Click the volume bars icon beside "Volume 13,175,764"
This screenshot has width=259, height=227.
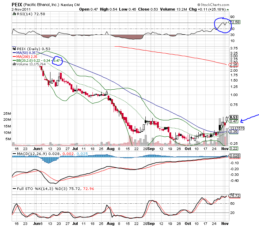click(x=14, y=64)
